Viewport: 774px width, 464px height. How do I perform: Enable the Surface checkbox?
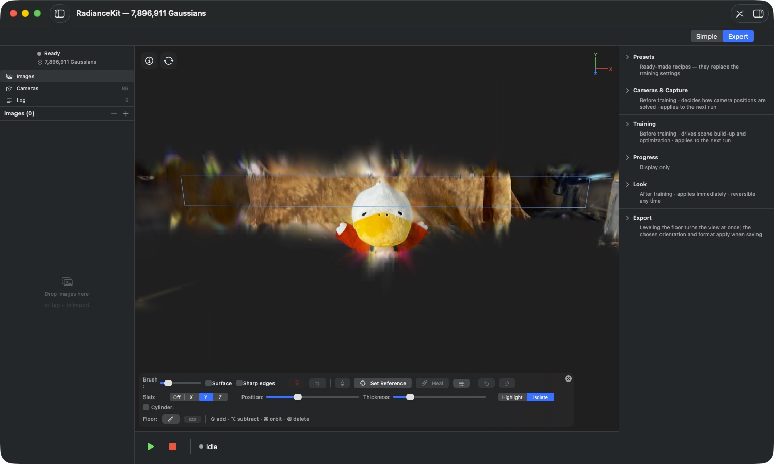pos(208,383)
